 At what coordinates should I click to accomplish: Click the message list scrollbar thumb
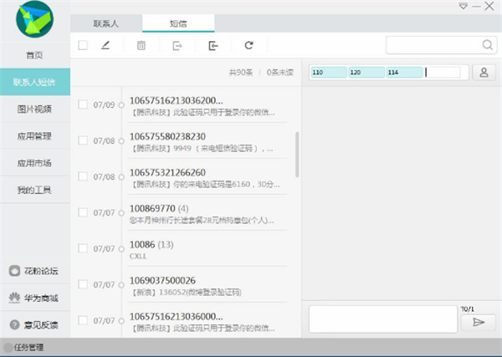click(297, 154)
